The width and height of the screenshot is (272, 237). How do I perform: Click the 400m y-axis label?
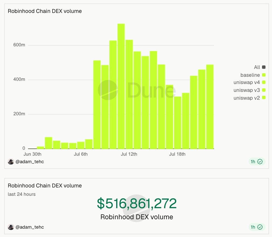click(x=19, y=79)
